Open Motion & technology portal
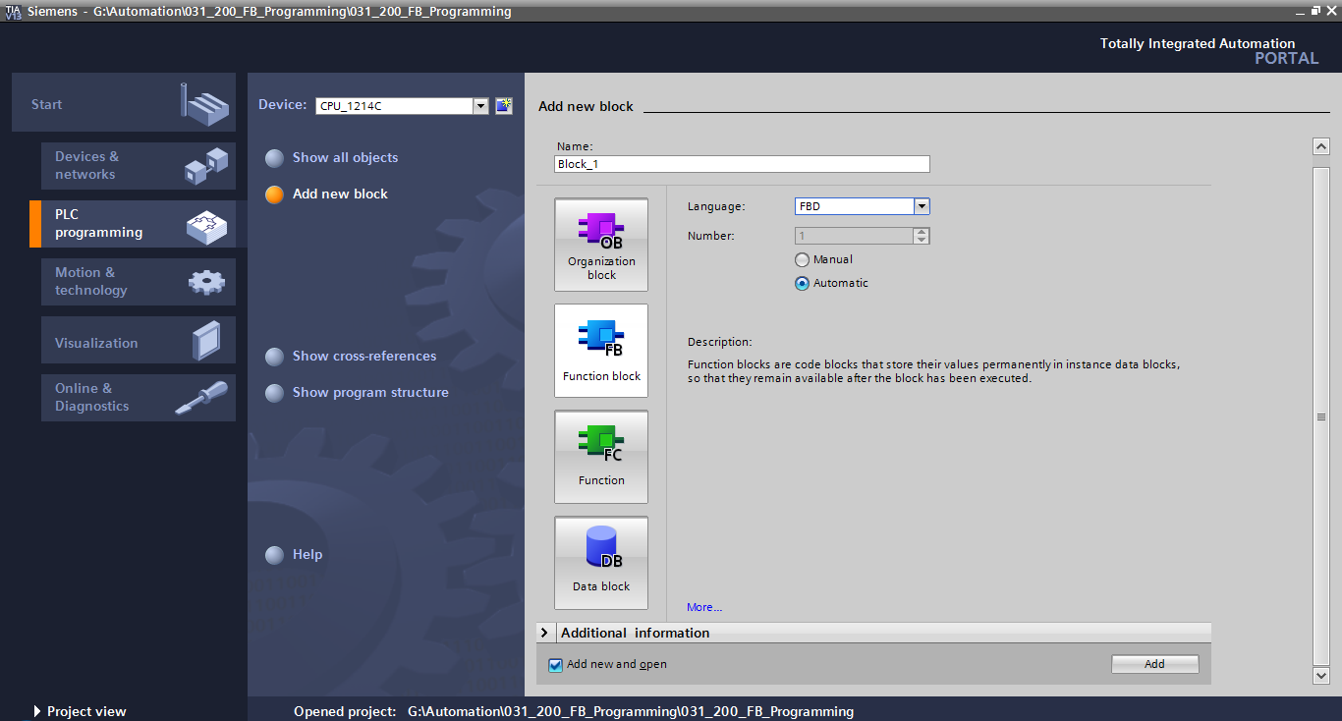Screen dimensions: 1342x721 (x=139, y=282)
